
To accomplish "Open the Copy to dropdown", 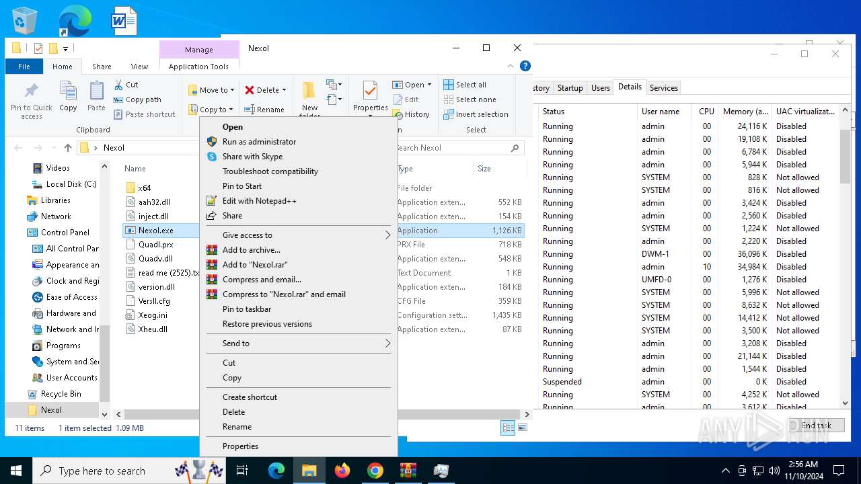I will [211, 110].
